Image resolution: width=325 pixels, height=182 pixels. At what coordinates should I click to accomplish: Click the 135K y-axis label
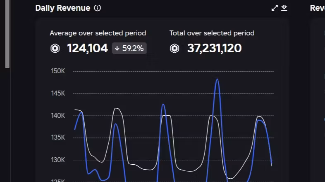point(58,138)
